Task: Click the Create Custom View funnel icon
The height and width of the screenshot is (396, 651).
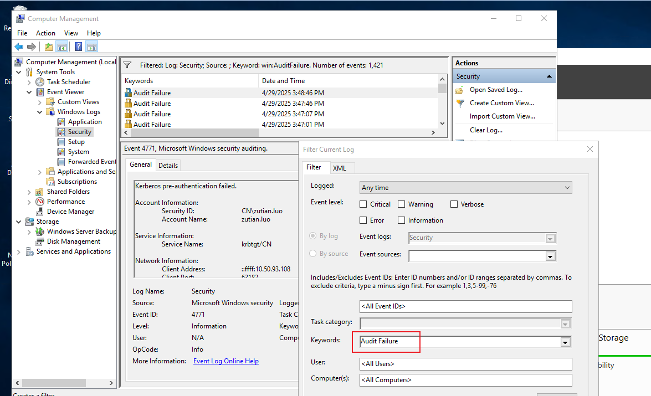Action: coord(460,104)
